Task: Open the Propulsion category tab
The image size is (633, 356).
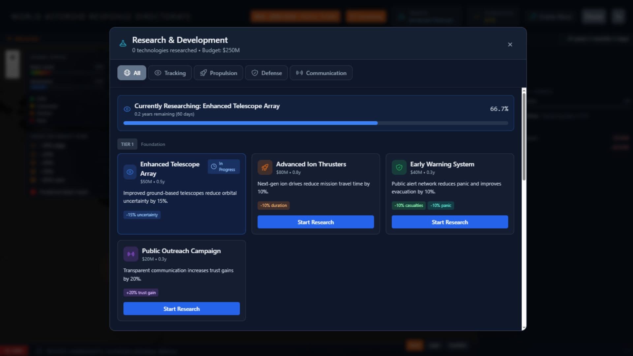Action: click(x=218, y=73)
